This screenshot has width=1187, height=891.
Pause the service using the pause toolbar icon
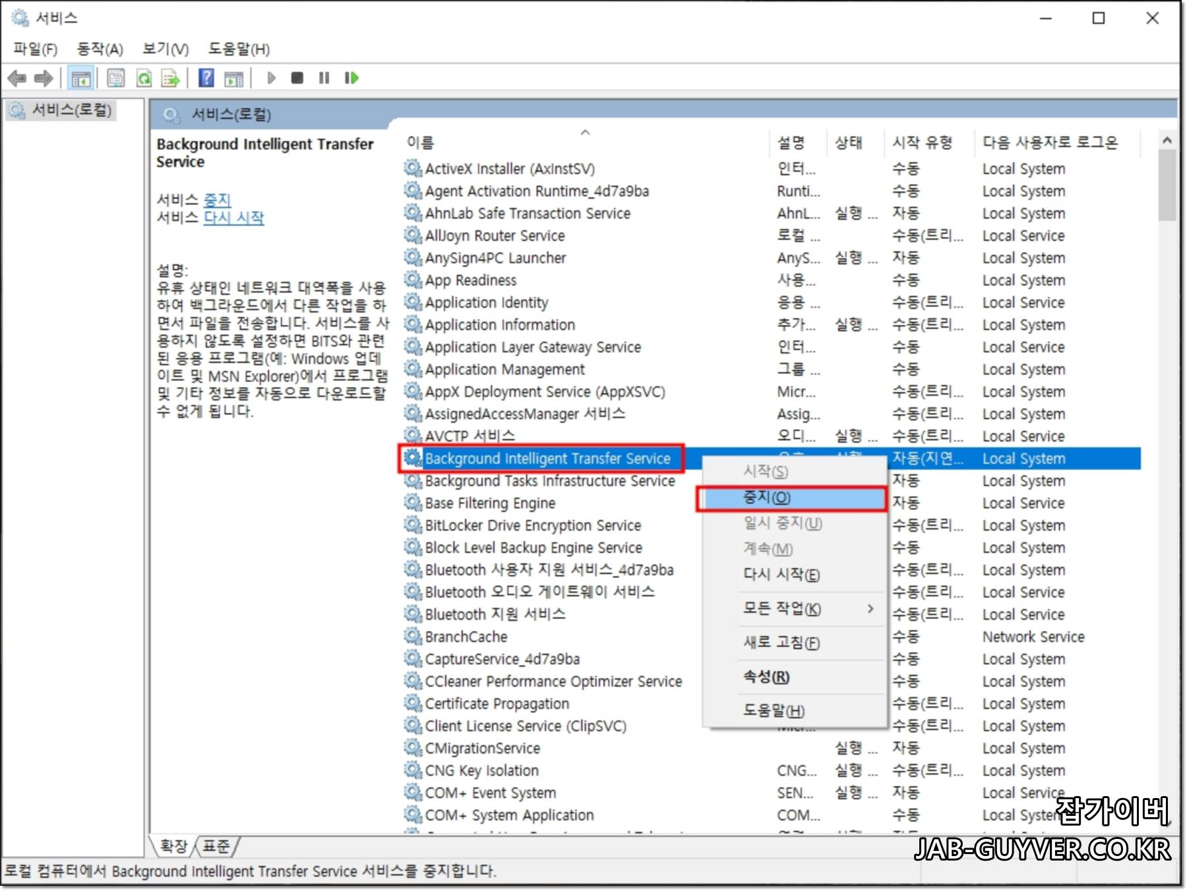tap(324, 78)
